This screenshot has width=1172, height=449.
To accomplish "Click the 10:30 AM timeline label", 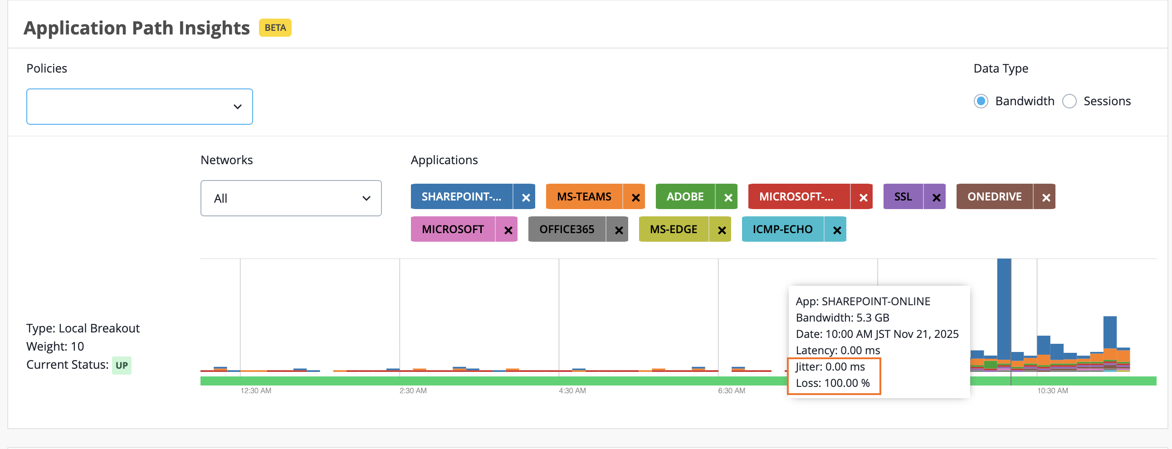I will coord(1052,391).
